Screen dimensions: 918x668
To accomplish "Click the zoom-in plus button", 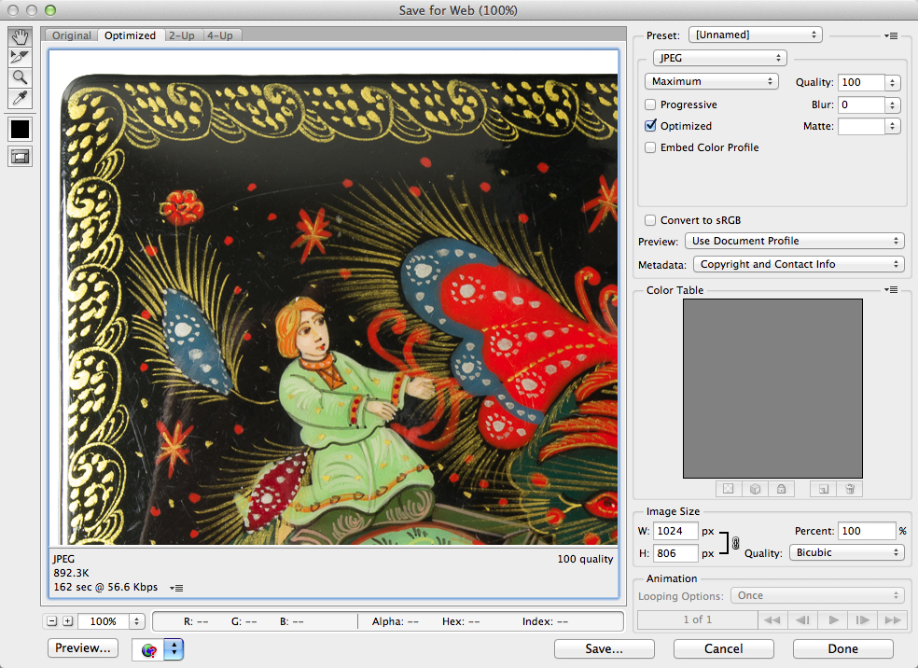I will tap(68, 621).
